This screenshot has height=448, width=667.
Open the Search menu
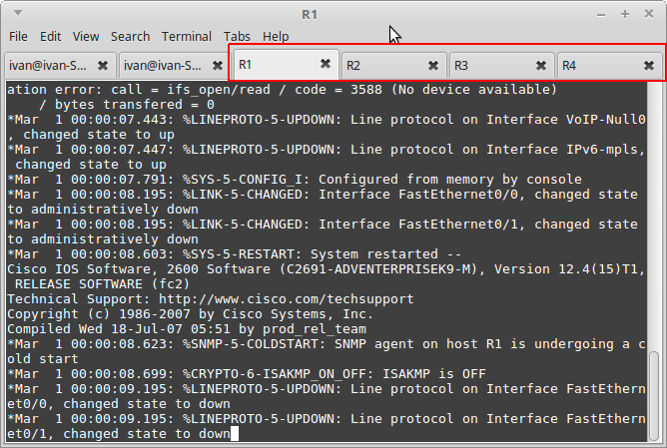click(x=131, y=36)
